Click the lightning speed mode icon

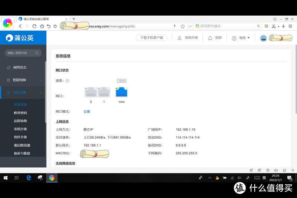click(x=174, y=26)
